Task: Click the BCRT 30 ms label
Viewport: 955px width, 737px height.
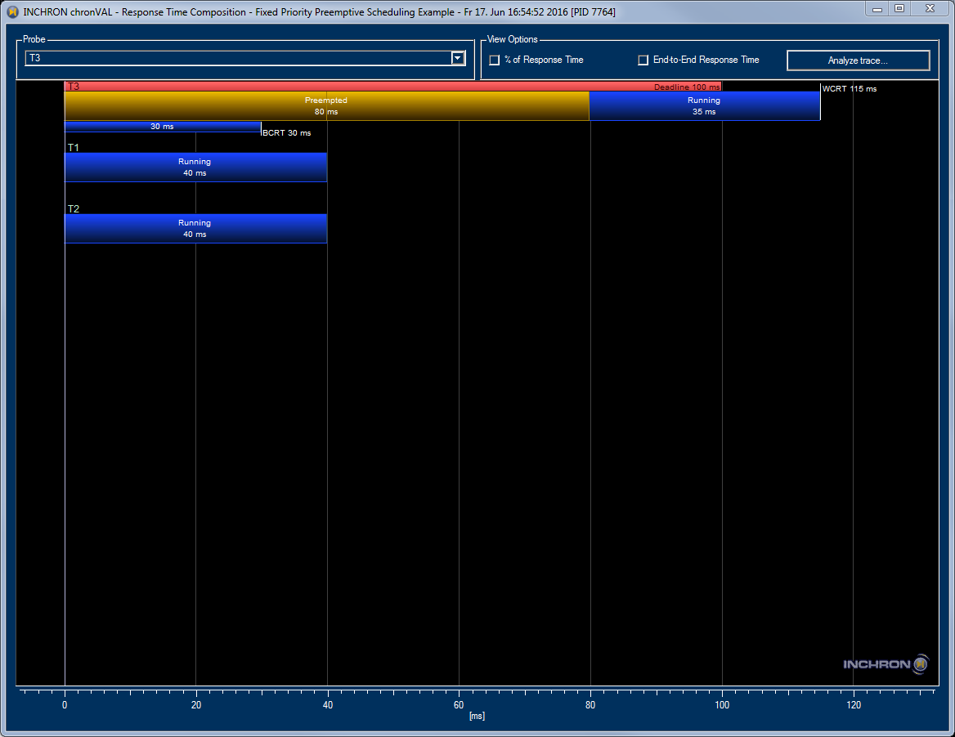Action: [x=287, y=132]
